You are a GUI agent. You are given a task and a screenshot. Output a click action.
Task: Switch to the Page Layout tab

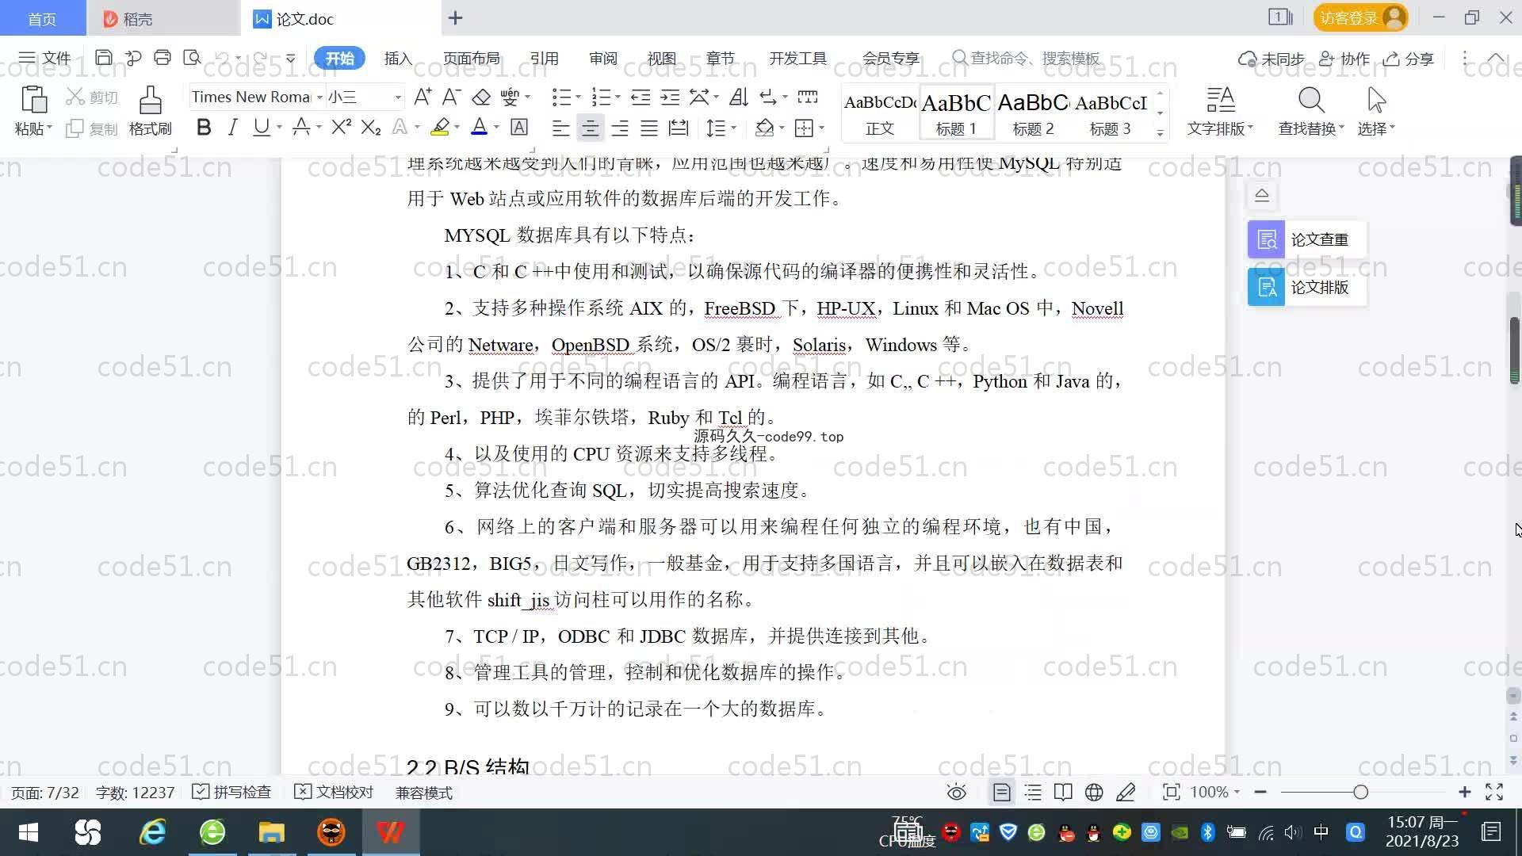pos(471,58)
